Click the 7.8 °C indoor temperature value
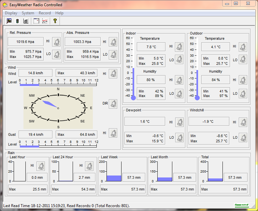Viewport: 258px width, 211px height. [151, 47]
